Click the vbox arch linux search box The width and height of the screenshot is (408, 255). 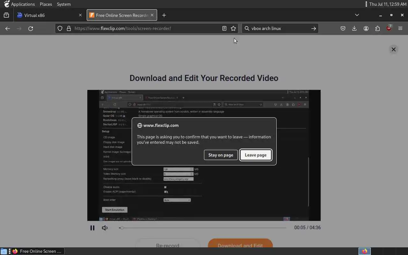coord(280,28)
